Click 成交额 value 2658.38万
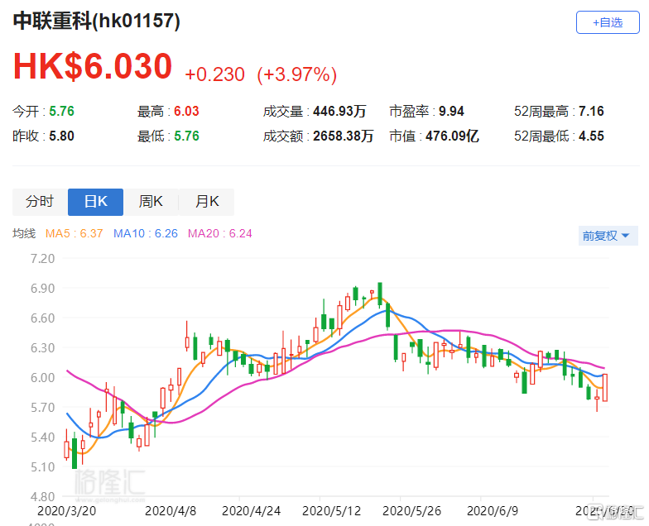Image resolution: width=649 pixels, height=526 pixels. pyautogui.click(x=343, y=136)
